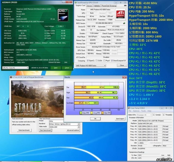The height and width of the screenshot is (162, 174).
Task: Toggle the PhysX checkbox in GPU-Z
Action: click(x=104, y=61)
